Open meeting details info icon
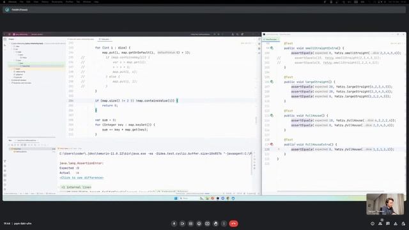The width and height of the screenshot is (409, 230). (x=373, y=224)
